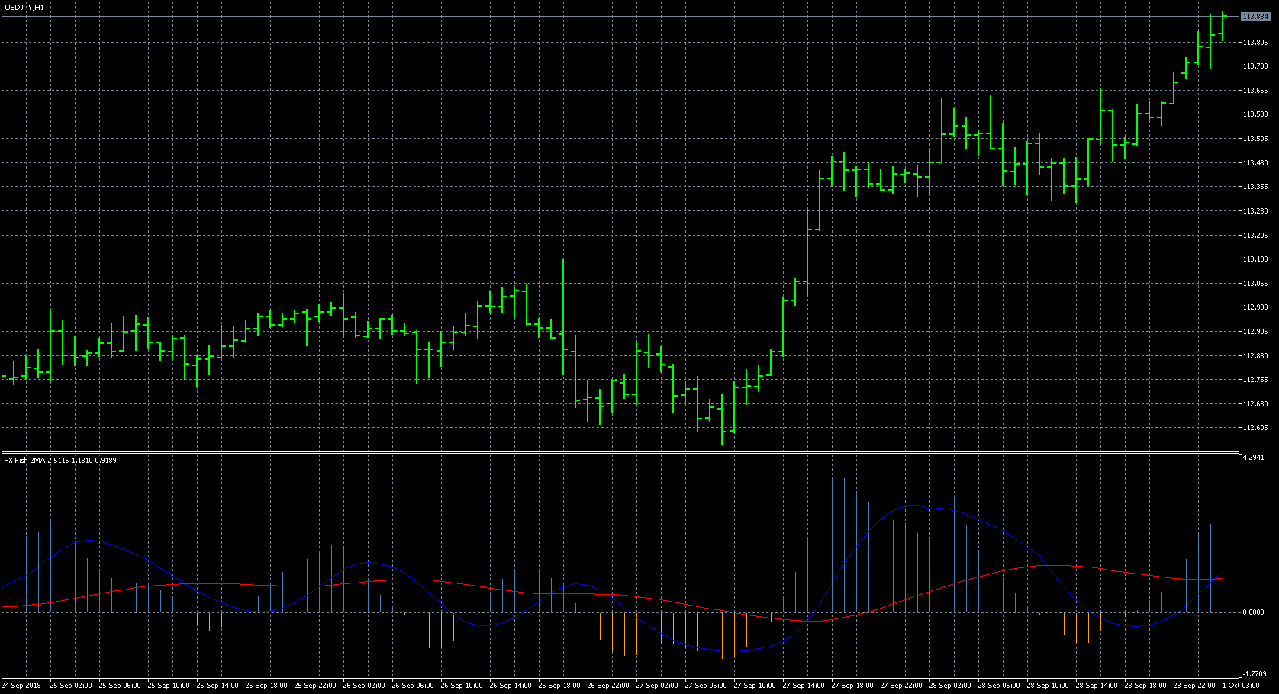This screenshot has height=694, width=1279.
Task: Click the 27 Sep 14:00 time label
Action: [x=804, y=686]
